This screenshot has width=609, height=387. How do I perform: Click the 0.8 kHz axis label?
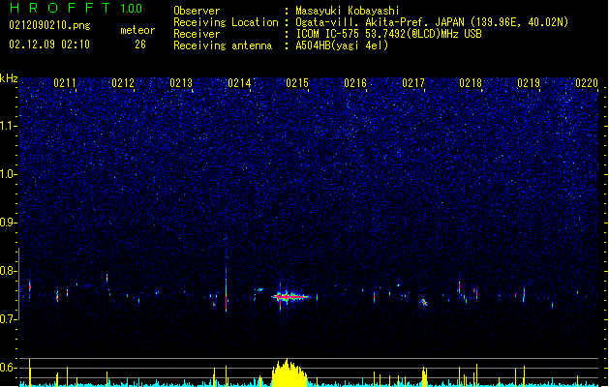pos(9,271)
